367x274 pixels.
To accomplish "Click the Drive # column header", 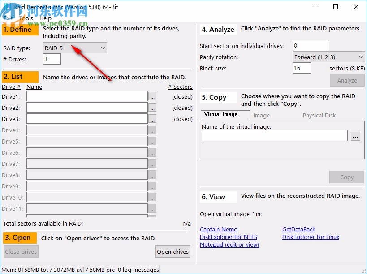I will point(11,87).
